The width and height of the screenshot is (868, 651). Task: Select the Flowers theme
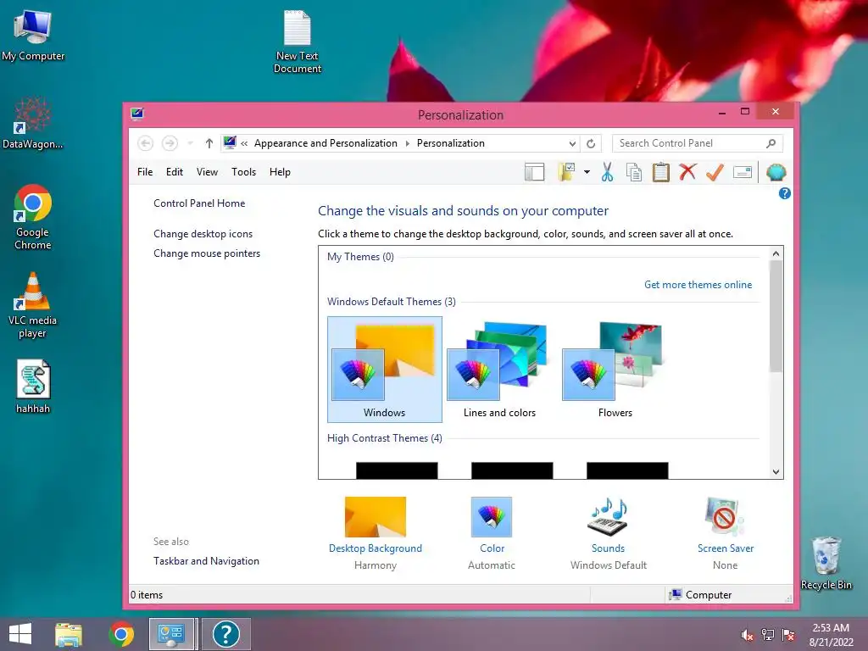click(x=615, y=370)
